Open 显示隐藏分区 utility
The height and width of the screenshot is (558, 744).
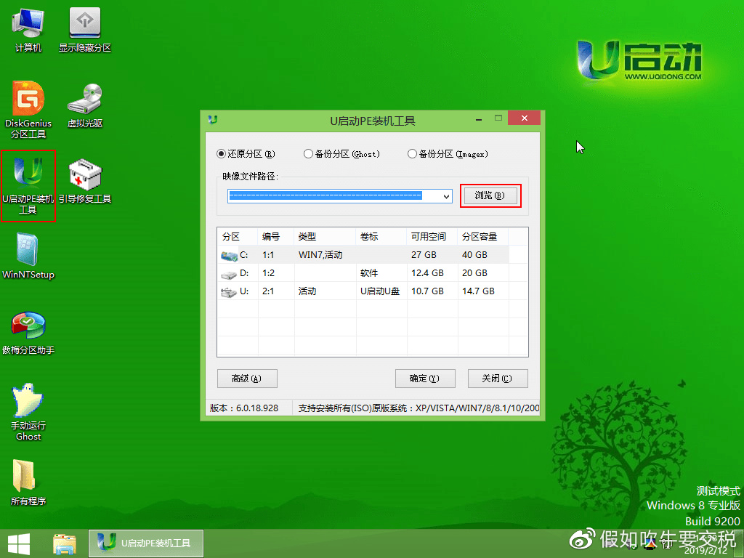[84, 28]
